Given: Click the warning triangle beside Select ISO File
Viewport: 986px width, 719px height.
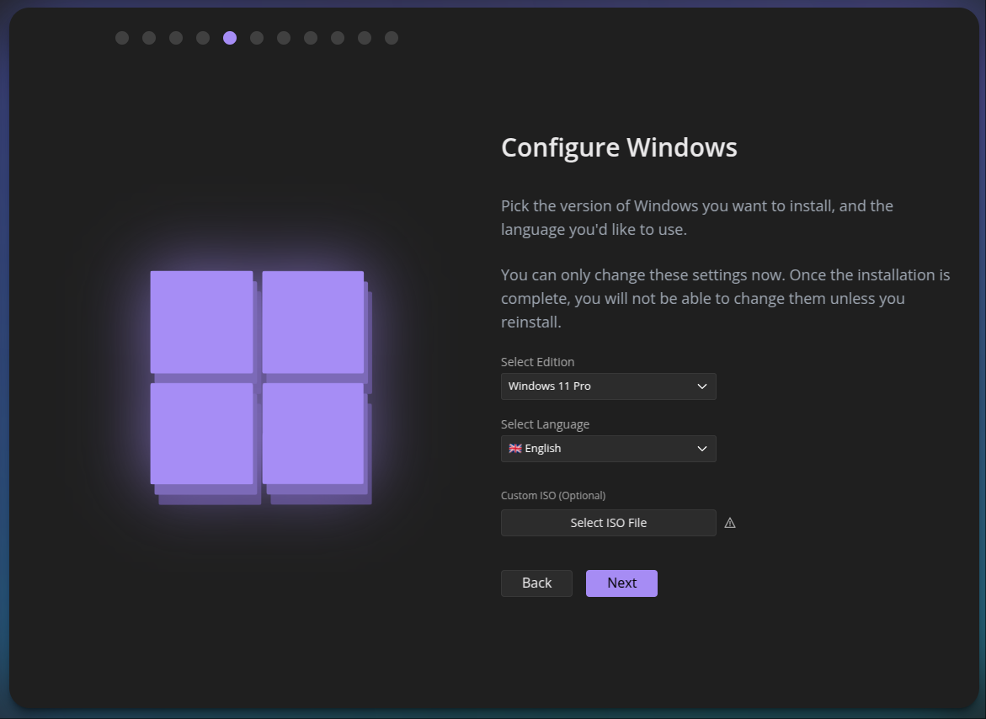Looking at the screenshot, I should click(730, 523).
